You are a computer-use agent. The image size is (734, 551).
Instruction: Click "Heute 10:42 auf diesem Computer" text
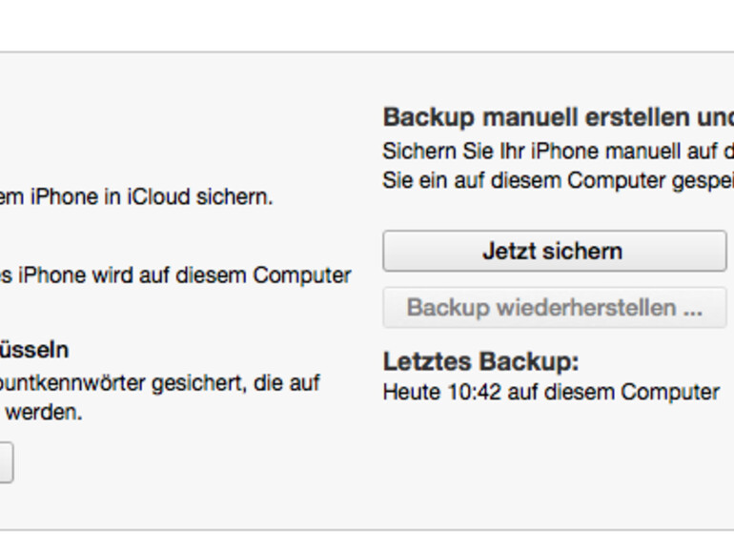(550, 392)
